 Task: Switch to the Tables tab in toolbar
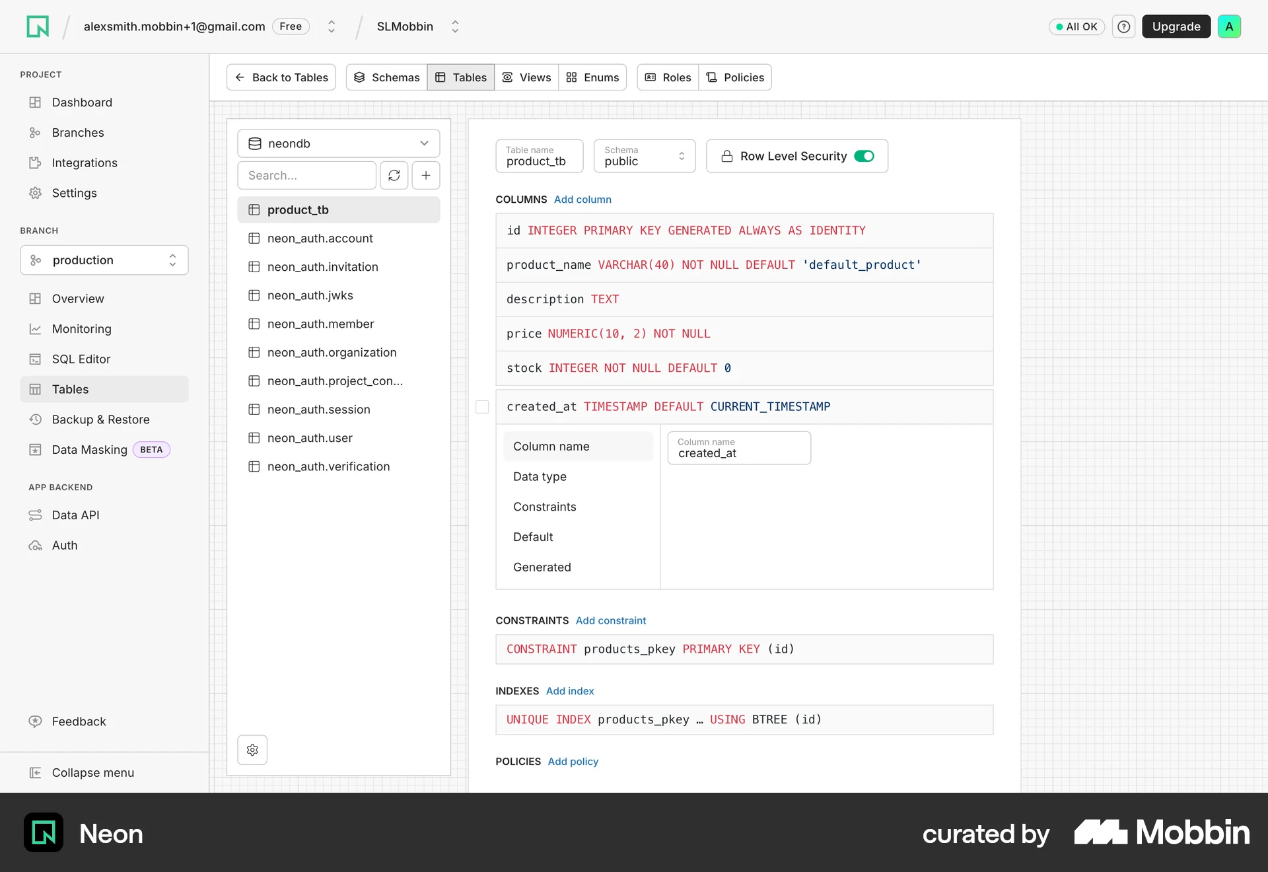tap(461, 77)
